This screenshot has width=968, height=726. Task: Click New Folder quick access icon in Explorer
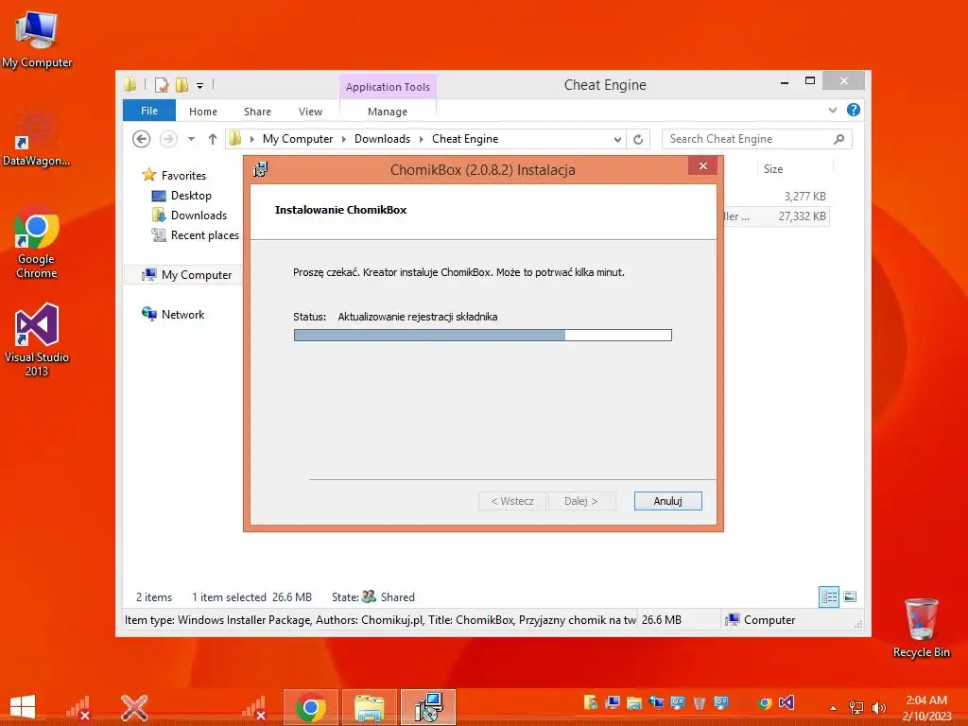coord(181,85)
